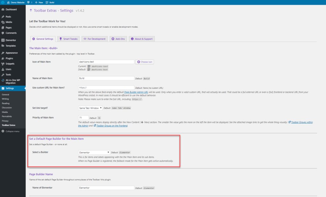Focus the Icon of Main Item field

[x=106, y=62]
